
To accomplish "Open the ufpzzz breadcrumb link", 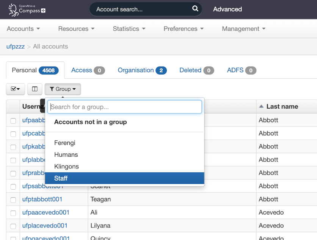I will click(16, 47).
